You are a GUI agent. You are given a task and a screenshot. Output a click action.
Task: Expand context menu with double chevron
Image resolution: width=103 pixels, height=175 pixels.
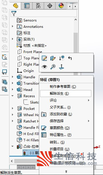(66, 172)
